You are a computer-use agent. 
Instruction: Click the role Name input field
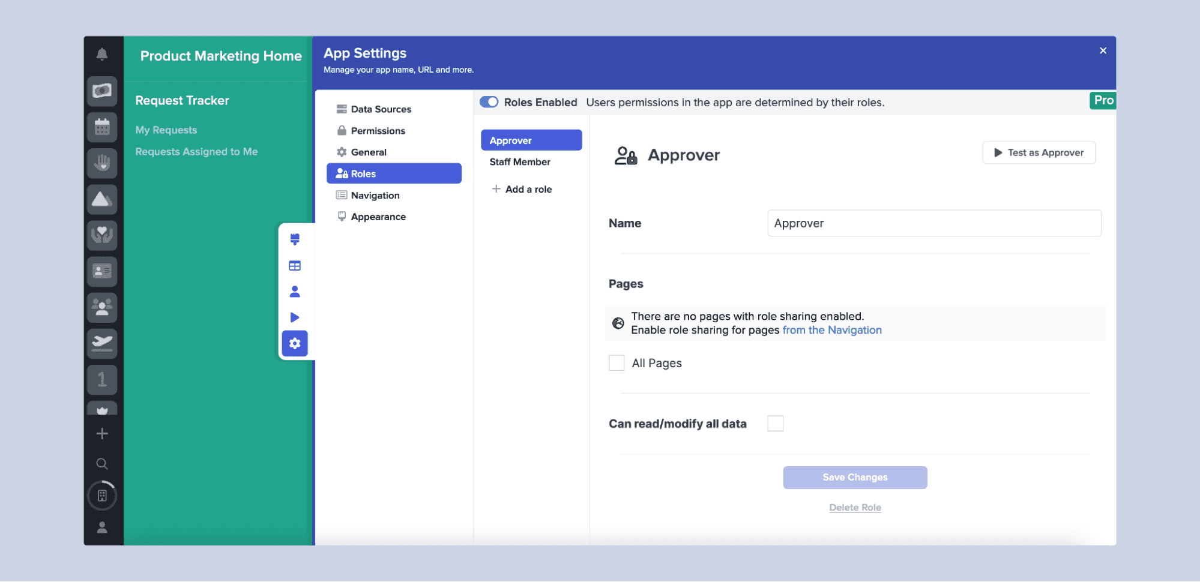pos(933,224)
